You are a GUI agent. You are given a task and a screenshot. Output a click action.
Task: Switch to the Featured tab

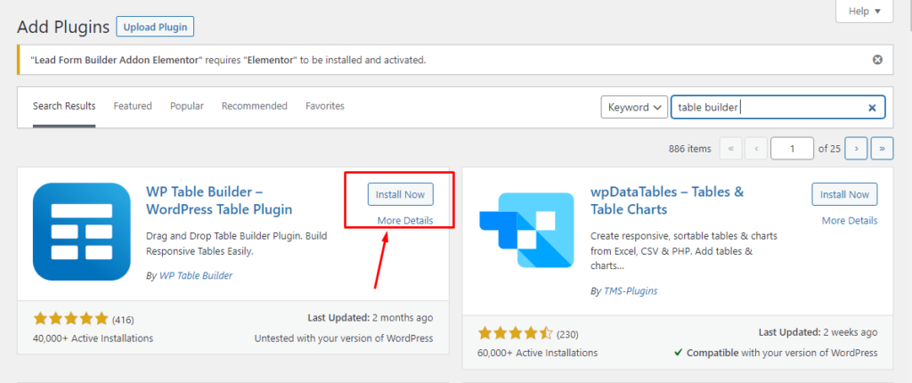click(133, 106)
